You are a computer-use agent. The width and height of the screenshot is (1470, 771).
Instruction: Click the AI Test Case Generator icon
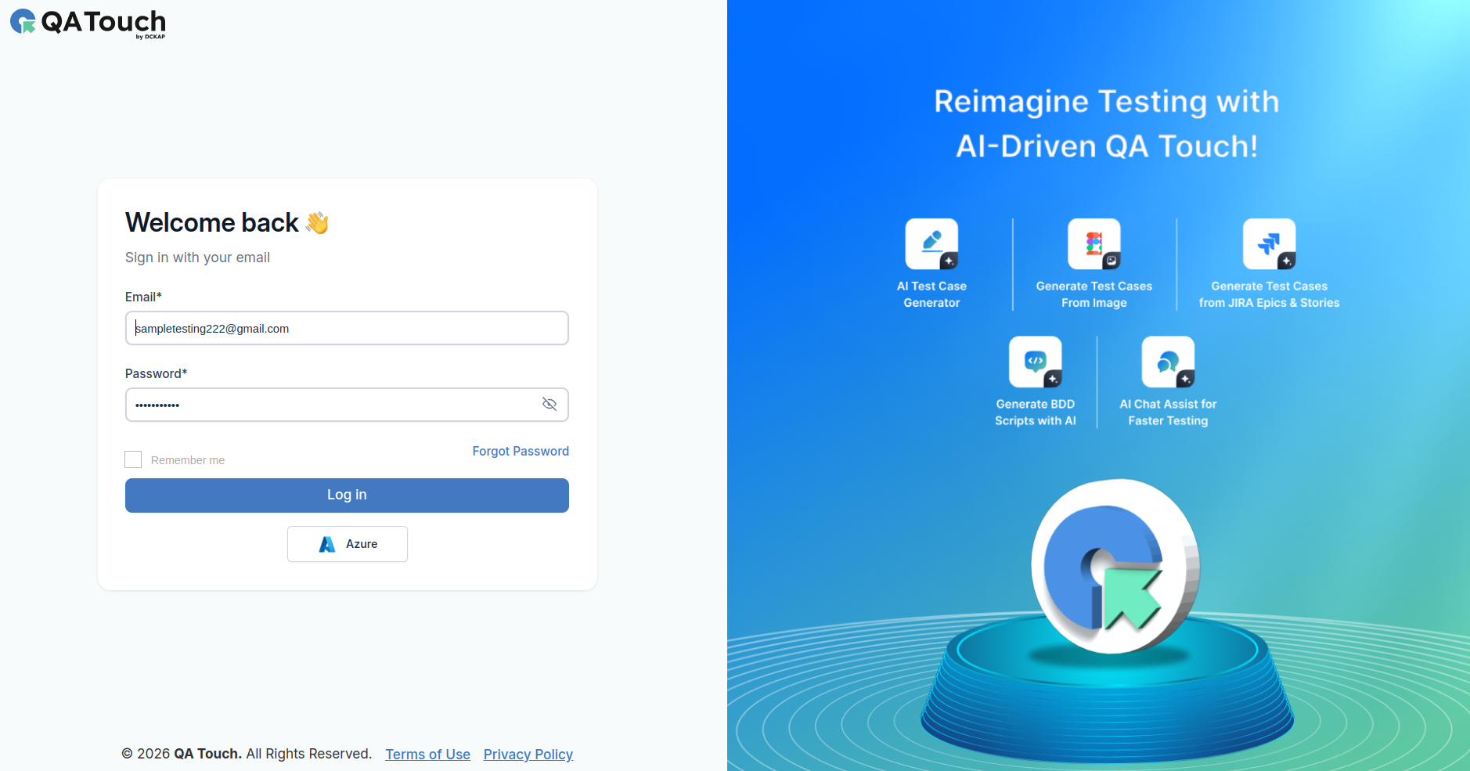[931, 244]
